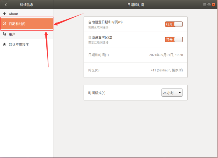The image size is (218, 158).
Task: Click the About sparkle icon in sidebar
Action: tap(4, 14)
